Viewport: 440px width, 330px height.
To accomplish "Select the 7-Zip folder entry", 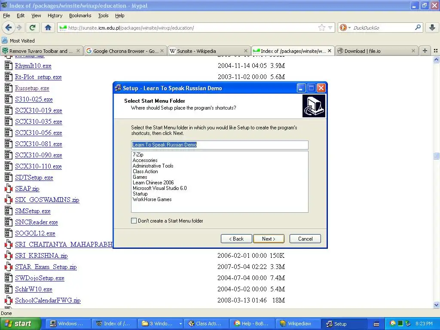I will click(138, 155).
